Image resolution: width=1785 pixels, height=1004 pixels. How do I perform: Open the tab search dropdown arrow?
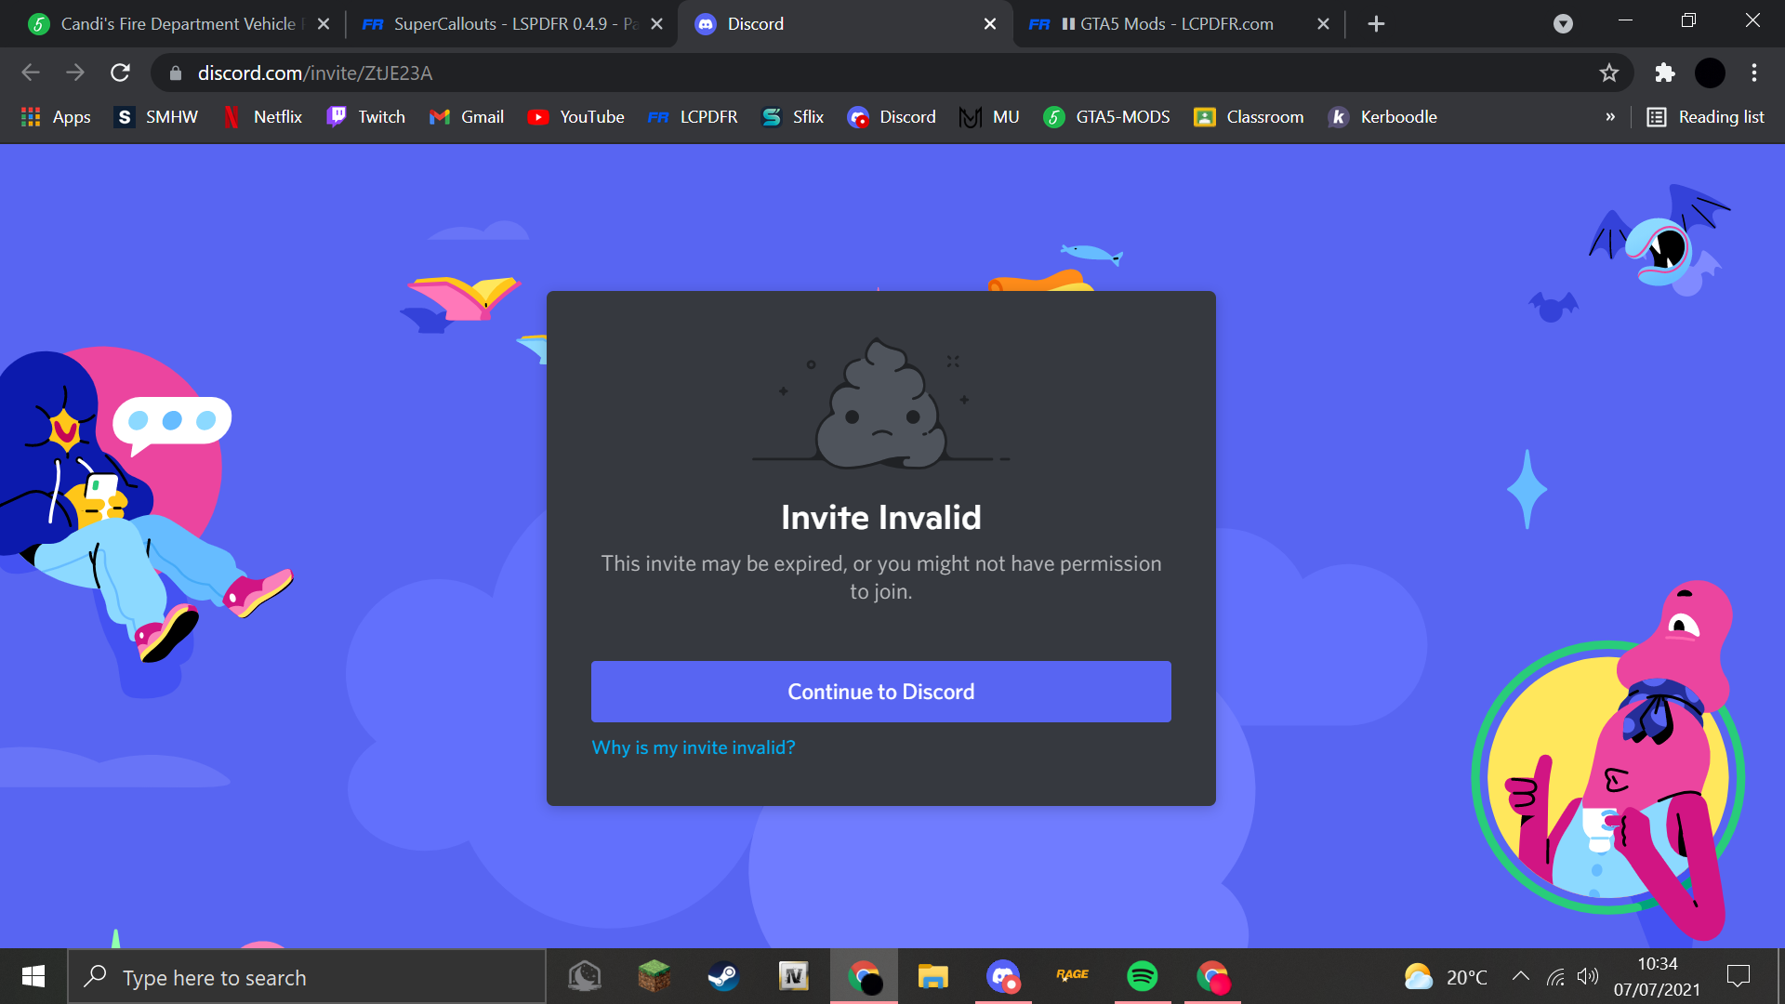(x=1563, y=24)
